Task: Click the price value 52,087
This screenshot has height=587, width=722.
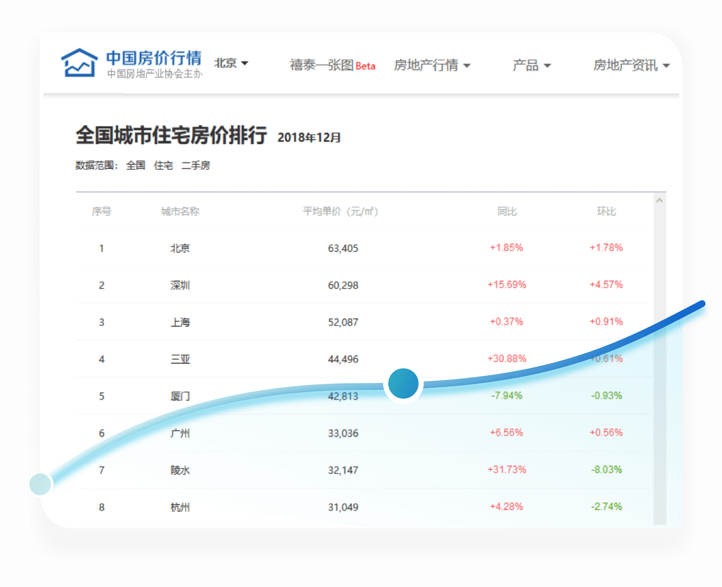Action: [x=343, y=322]
